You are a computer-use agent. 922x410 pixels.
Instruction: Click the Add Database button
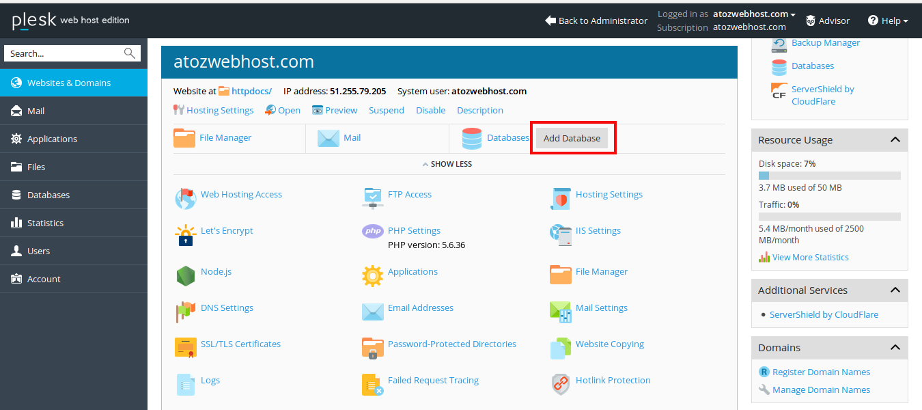pos(572,138)
